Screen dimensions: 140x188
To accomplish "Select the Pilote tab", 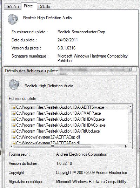I will pyautogui.click(x=28, y=6).
